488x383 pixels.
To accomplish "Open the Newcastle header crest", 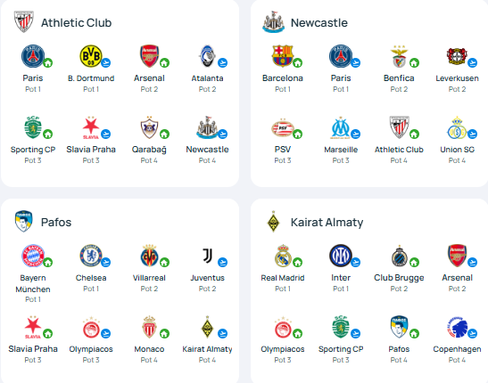I will pyautogui.click(x=273, y=22).
